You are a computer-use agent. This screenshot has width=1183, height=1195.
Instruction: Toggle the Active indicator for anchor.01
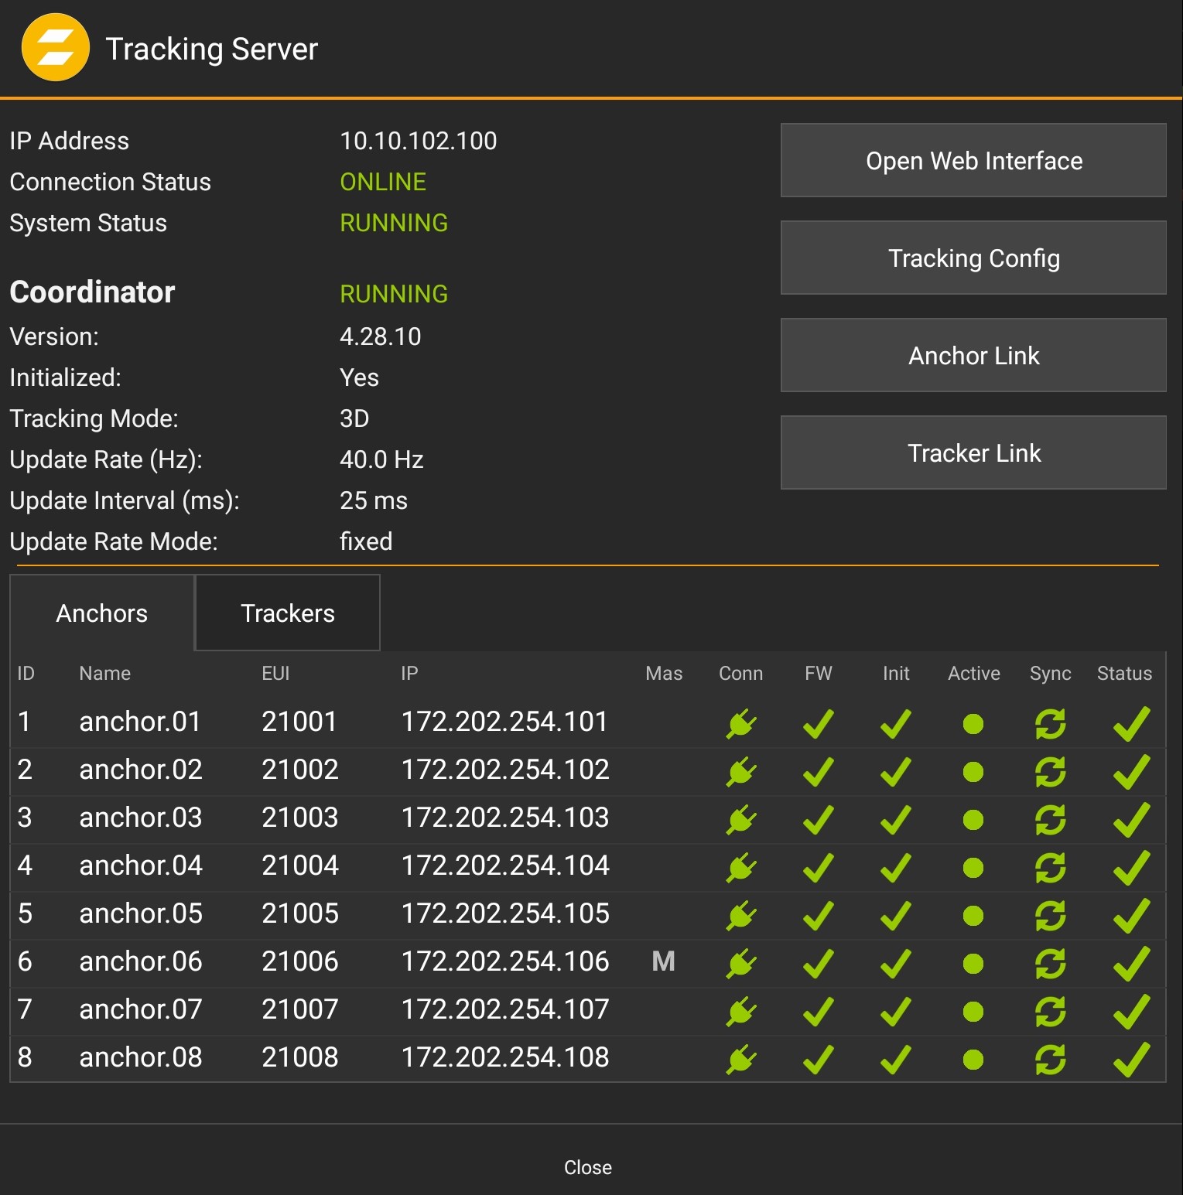973,722
